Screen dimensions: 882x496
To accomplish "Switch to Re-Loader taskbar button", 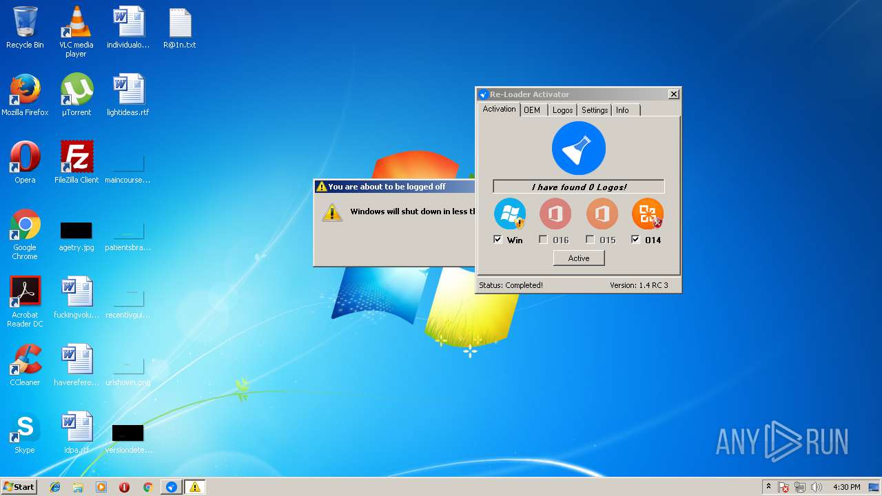I will [172, 487].
